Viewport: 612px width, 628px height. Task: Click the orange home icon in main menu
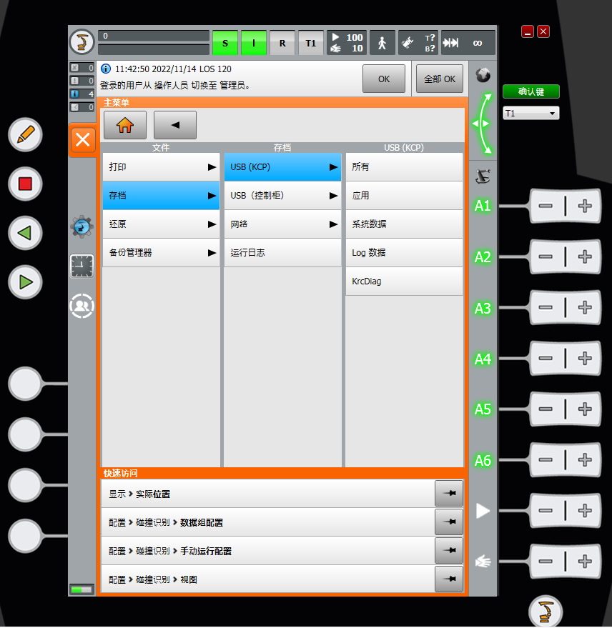pyautogui.click(x=125, y=125)
